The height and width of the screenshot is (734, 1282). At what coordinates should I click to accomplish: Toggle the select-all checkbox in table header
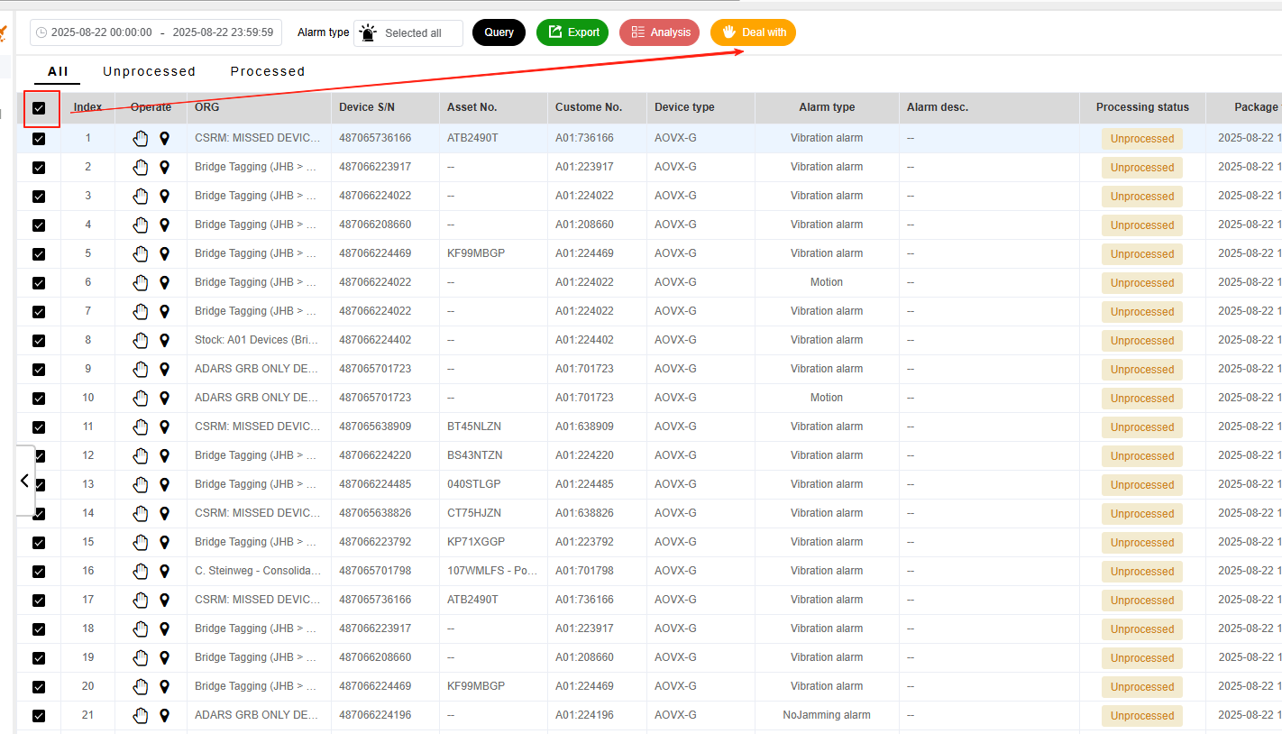[x=39, y=108]
